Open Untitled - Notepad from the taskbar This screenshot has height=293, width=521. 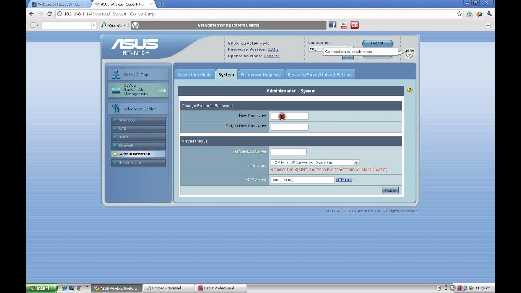coord(169,288)
